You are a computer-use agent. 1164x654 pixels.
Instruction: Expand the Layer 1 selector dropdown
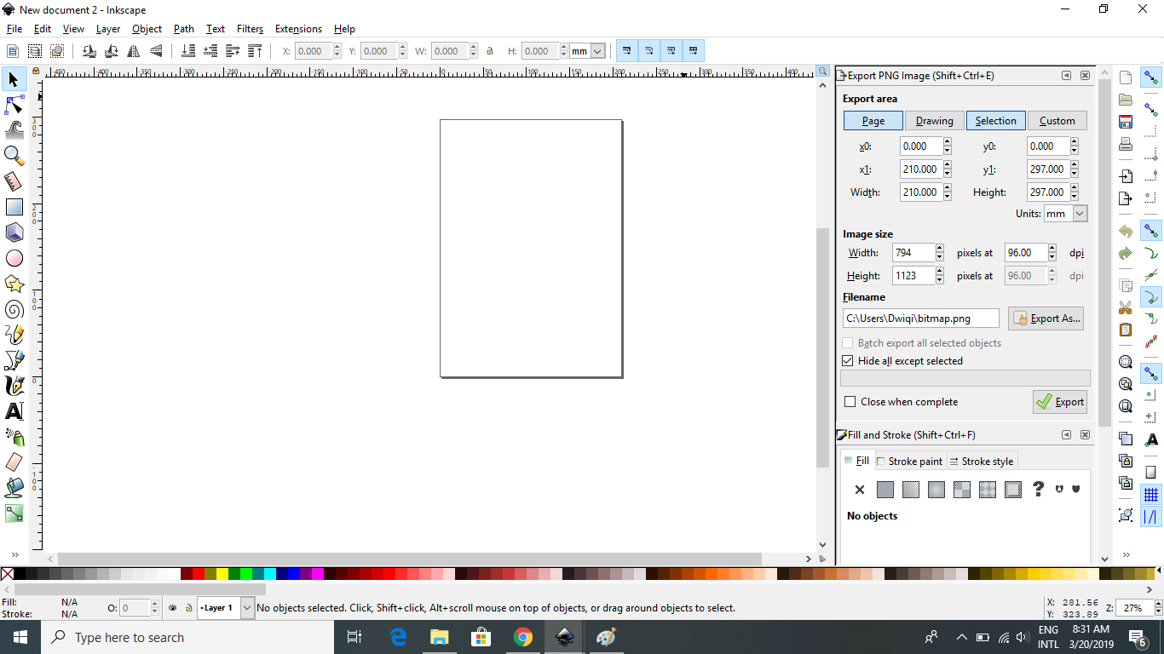(247, 608)
